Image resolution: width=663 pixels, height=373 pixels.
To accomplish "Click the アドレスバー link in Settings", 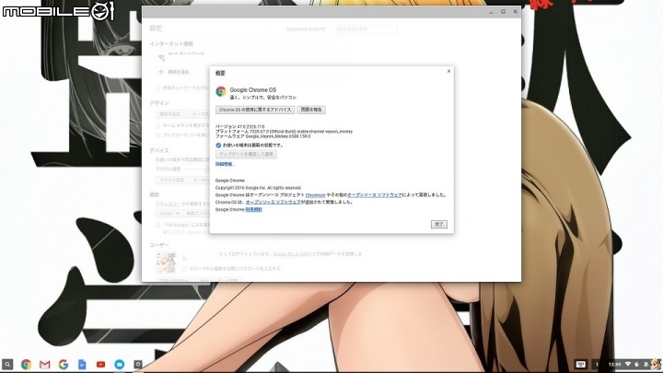I will (168, 204).
